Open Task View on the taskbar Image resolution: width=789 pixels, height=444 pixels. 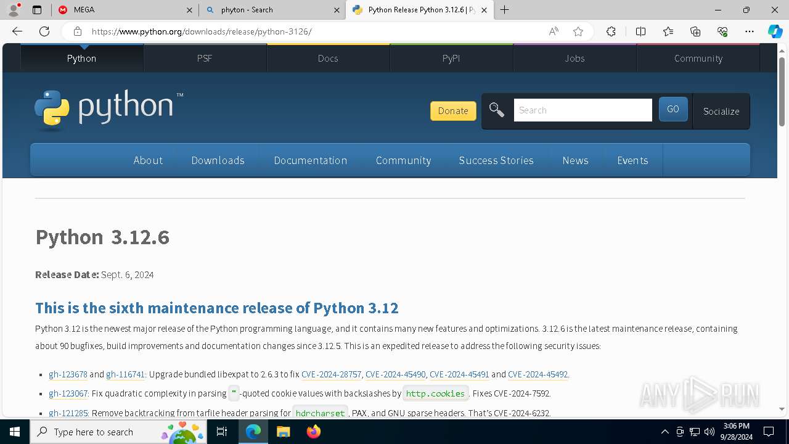coord(222,432)
